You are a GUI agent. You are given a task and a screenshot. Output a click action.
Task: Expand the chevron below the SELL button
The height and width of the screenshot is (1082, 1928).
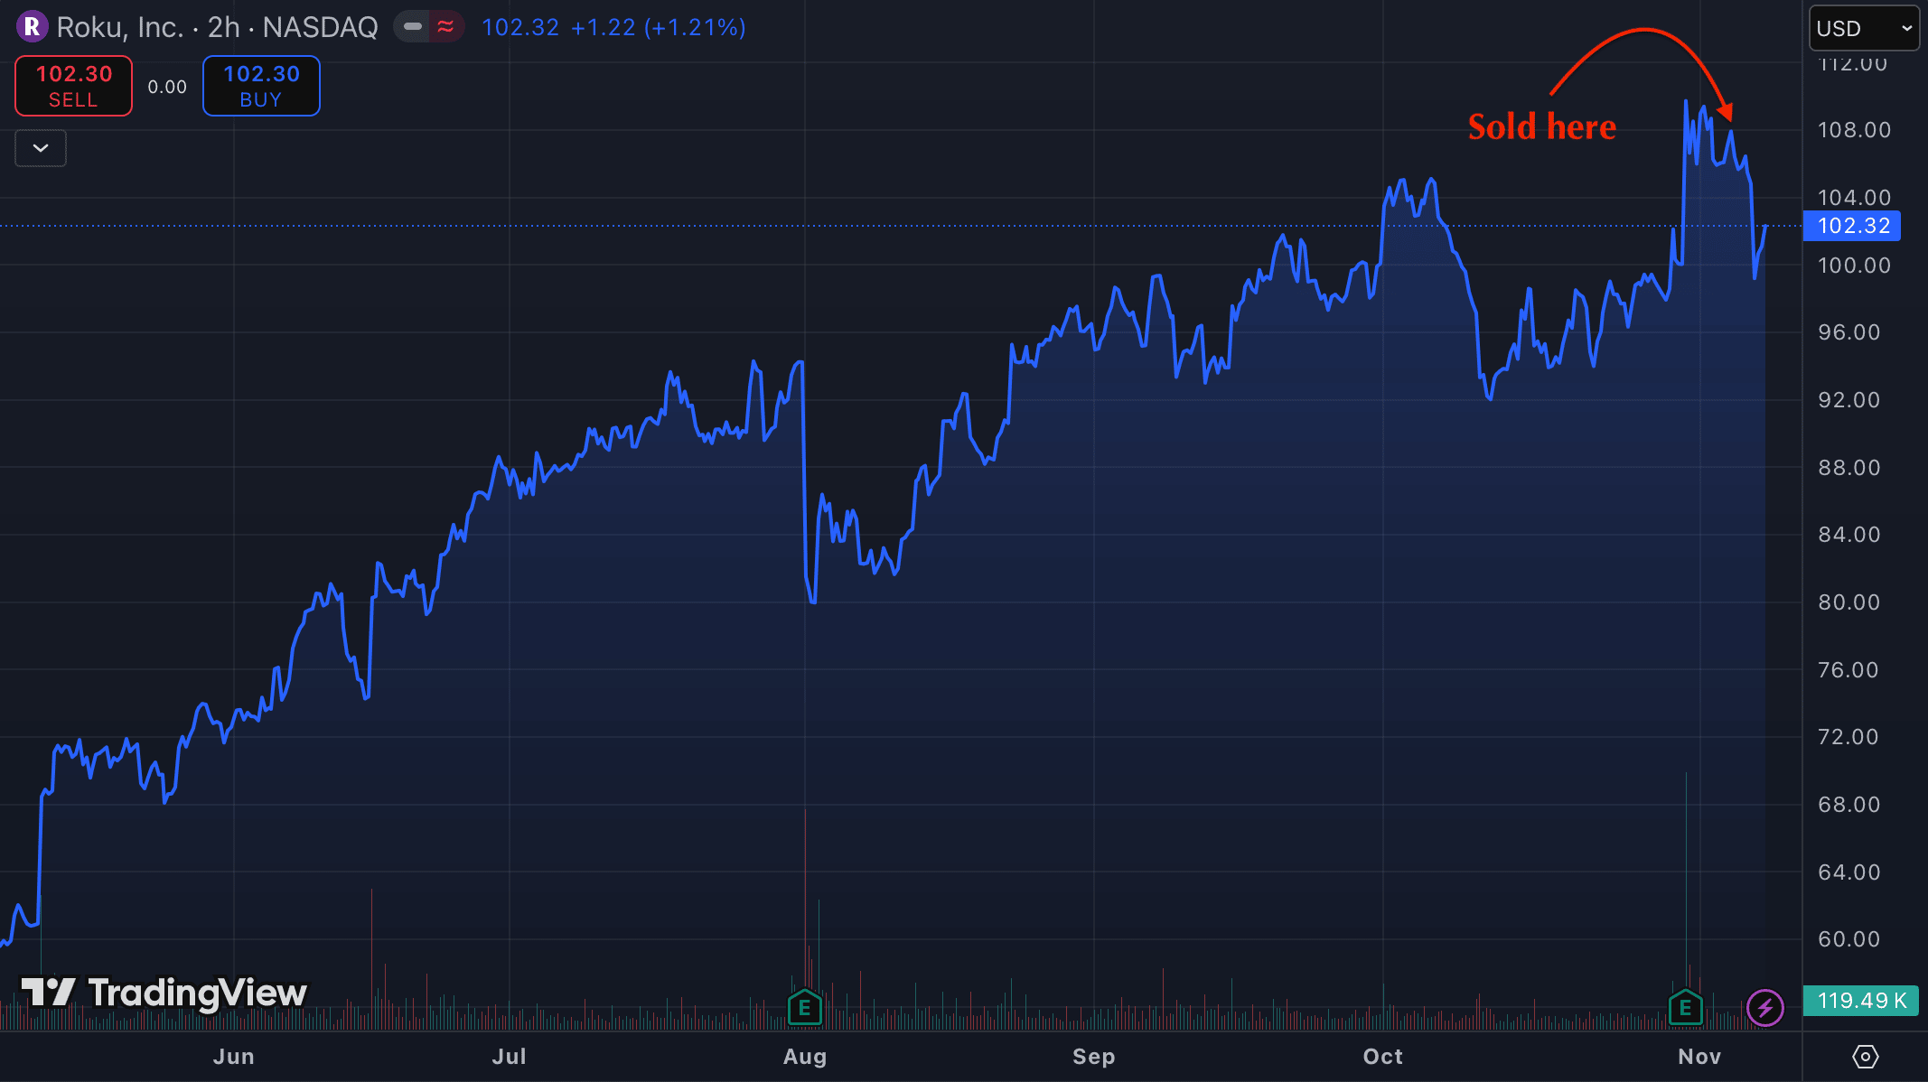coord(41,148)
